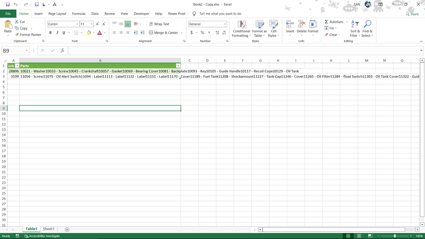Screen dimensions: 425x239
Task: Switch to the Power Pivot tab
Action: pyautogui.click(x=177, y=14)
